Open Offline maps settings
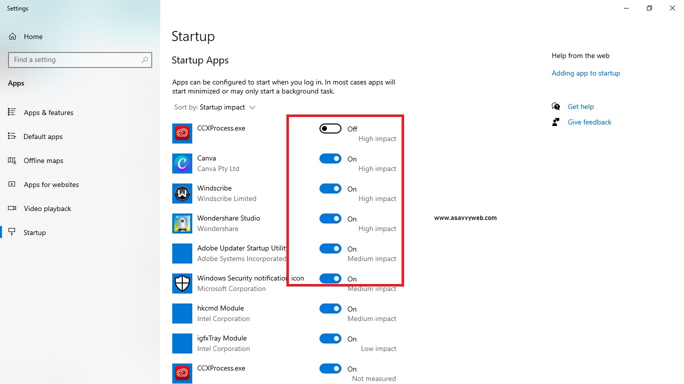This screenshot has width=684, height=384. coord(43,160)
